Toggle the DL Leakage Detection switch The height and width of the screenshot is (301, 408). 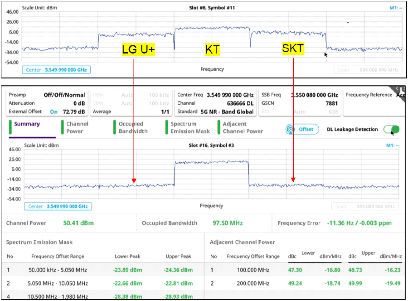point(391,129)
